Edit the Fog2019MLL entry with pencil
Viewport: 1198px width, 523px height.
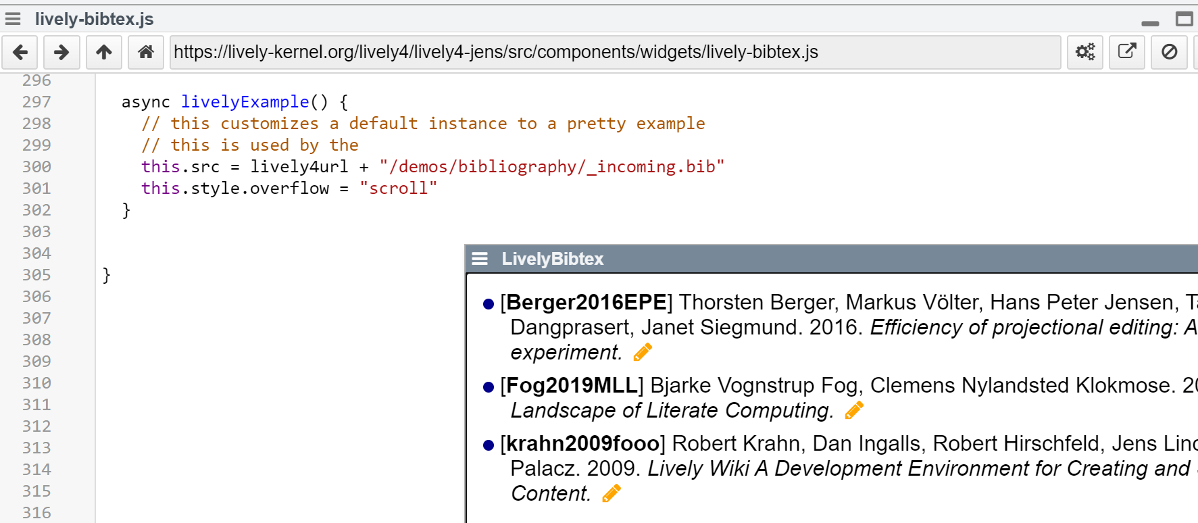tap(854, 410)
